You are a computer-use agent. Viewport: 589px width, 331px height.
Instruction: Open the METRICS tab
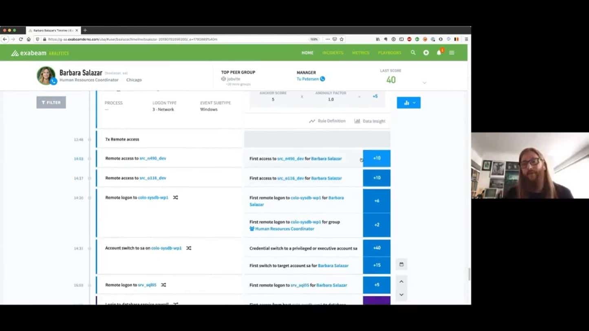(x=361, y=53)
